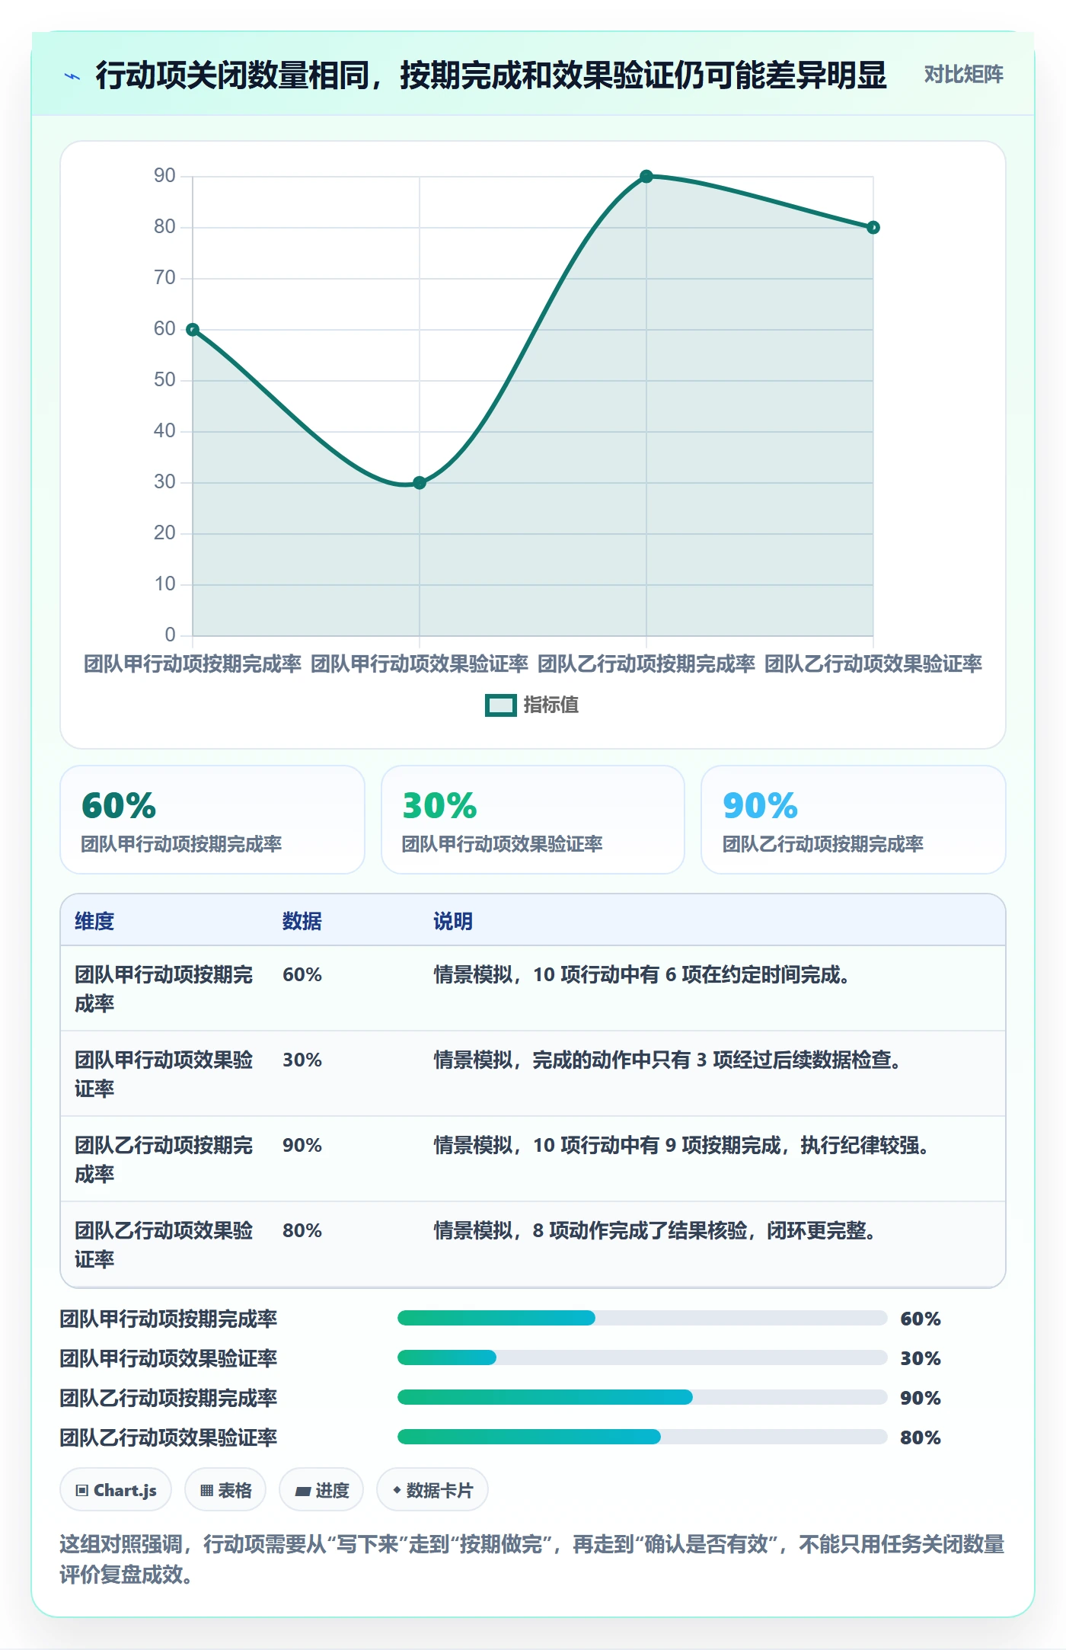Screen dimensions: 1066x1650
Task: Click the 80% progress bar for 团队乙效果验证率
Action: (643, 1437)
